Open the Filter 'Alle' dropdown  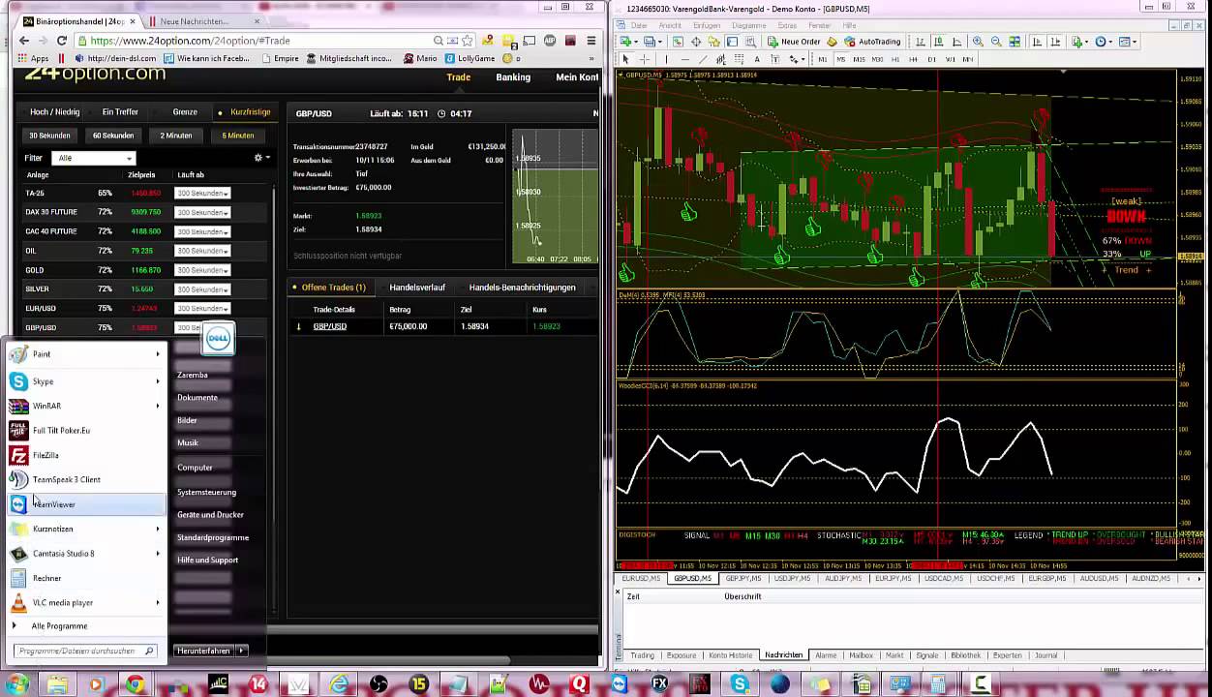coord(94,158)
